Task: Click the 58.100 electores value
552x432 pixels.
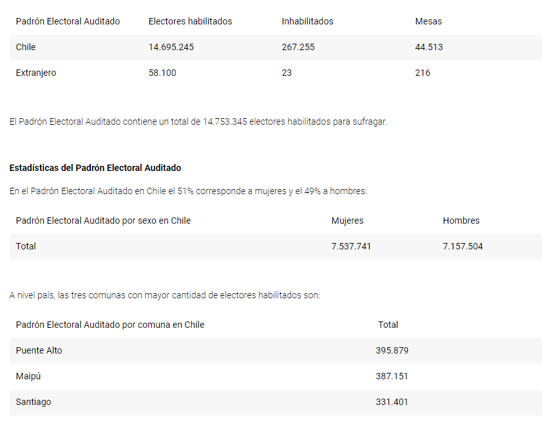Action: [162, 73]
